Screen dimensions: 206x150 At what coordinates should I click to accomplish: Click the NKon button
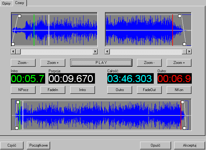(x=179, y=90)
